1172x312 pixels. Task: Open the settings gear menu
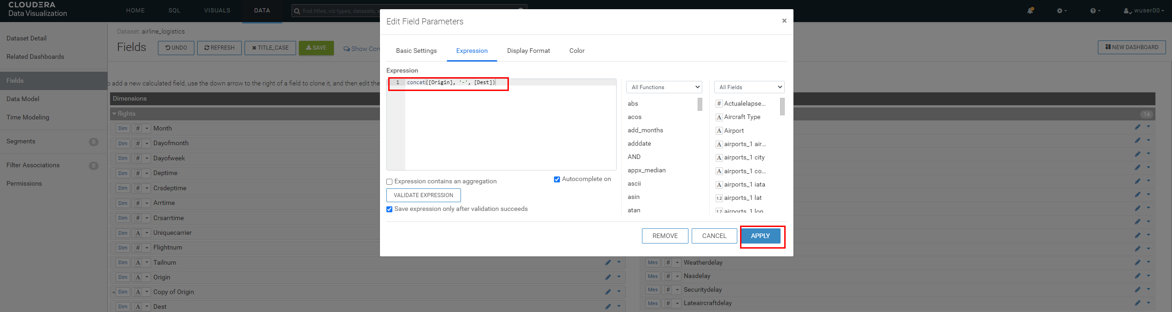pos(1062,11)
